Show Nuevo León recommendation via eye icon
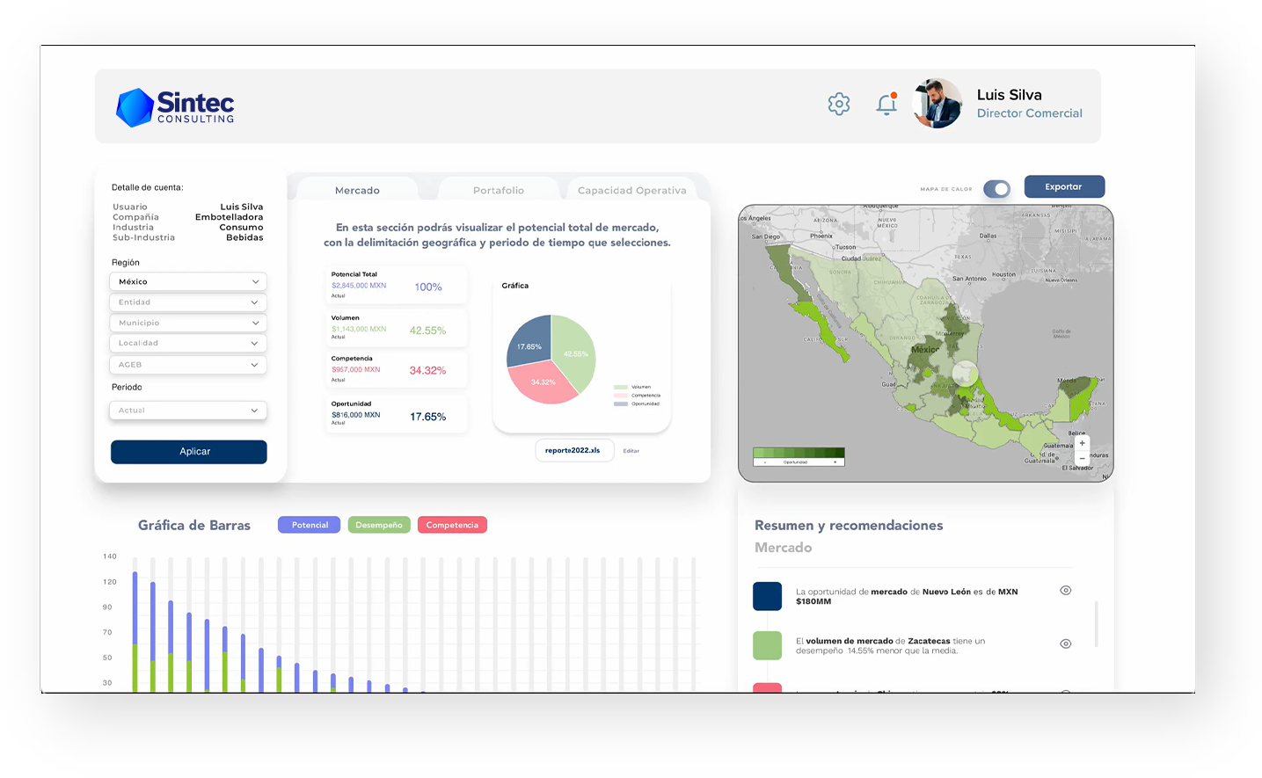The image size is (1262, 778). click(x=1066, y=591)
